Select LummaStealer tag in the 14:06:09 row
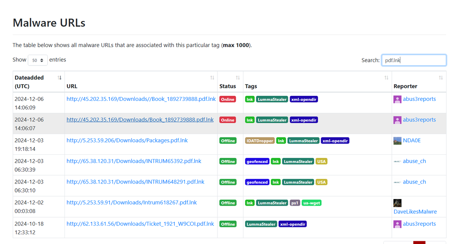The image size is (466, 244). tap(272, 99)
